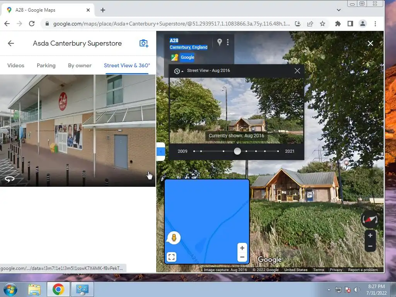Open a new Chrome tab

click(103, 10)
